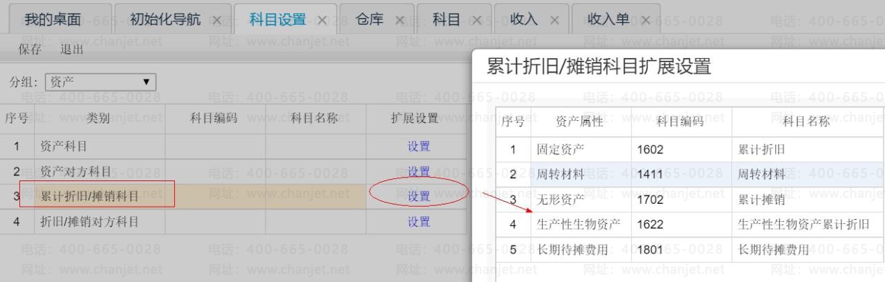Click 设置 link for 折旧/摊销对方科目 row
Image resolution: width=885 pixels, height=282 pixels.
coord(419,222)
